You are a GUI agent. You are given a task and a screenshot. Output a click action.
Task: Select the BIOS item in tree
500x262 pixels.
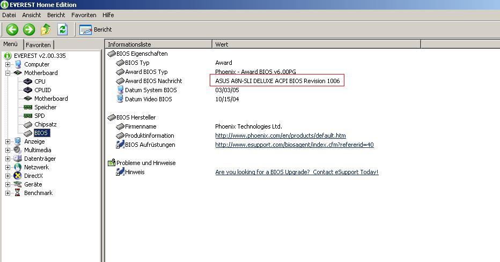pos(42,133)
